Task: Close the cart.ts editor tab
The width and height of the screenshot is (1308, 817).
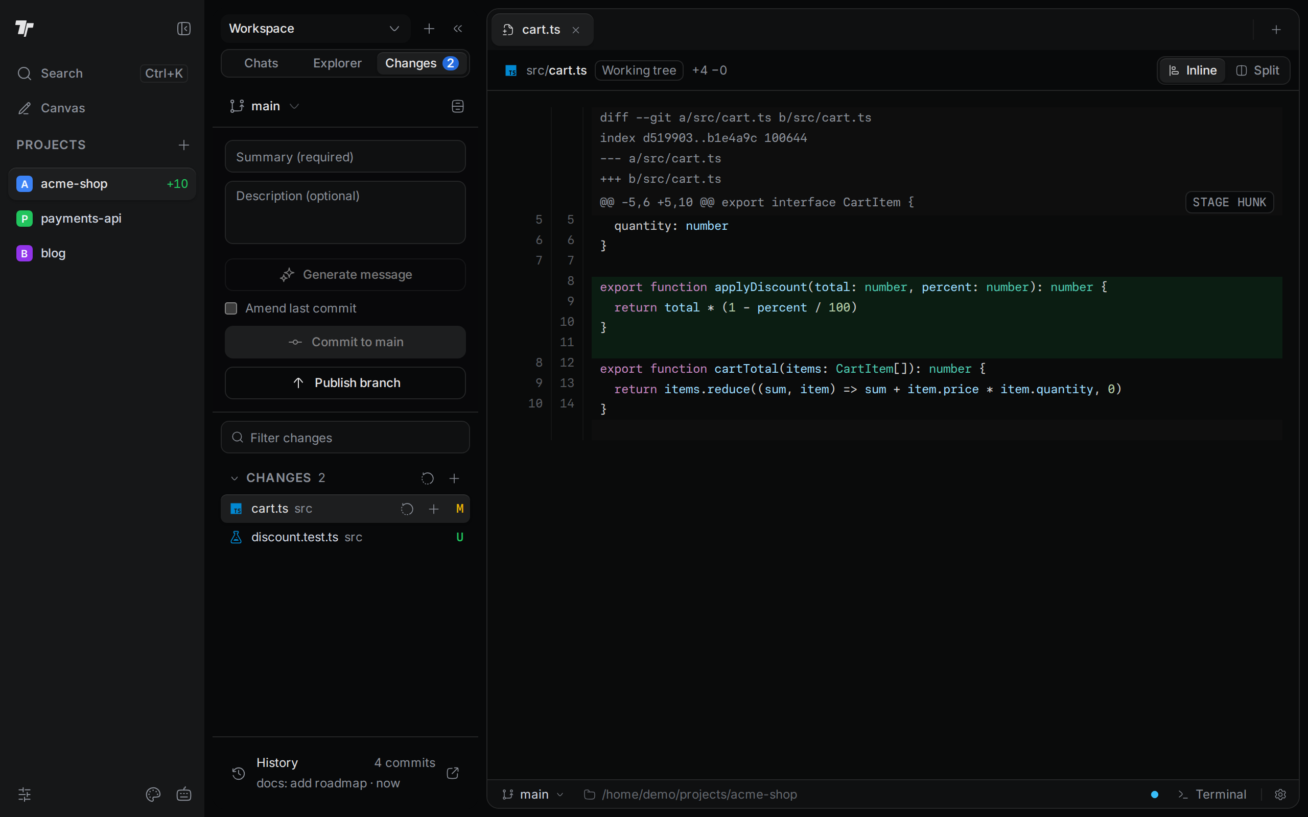Action: click(x=576, y=30)
